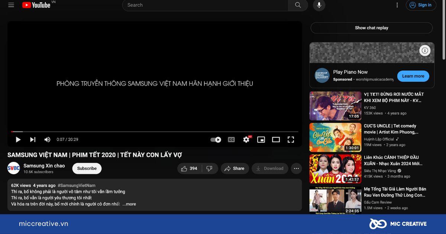Start voice search with microphone

[319, 5]
